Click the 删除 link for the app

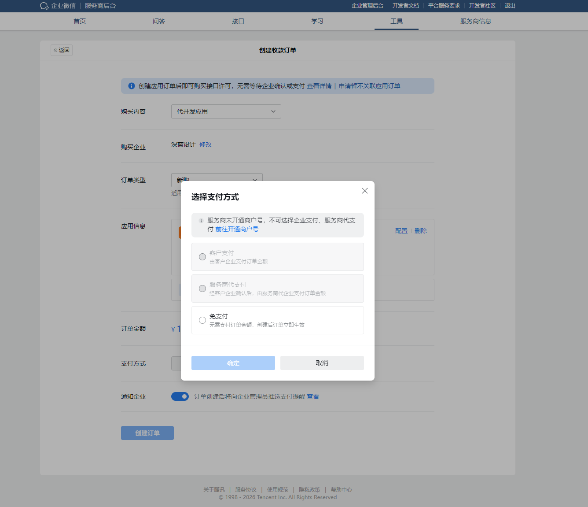tap(420, 231)
